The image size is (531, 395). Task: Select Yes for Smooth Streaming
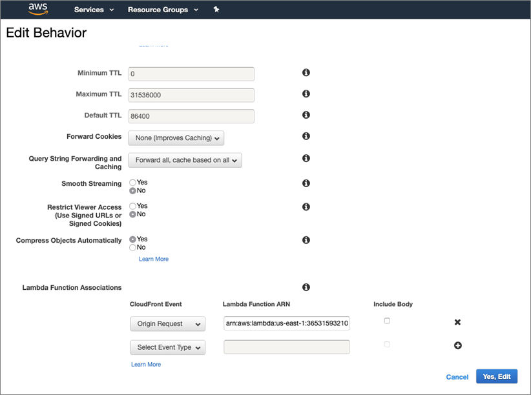(132, 183)
